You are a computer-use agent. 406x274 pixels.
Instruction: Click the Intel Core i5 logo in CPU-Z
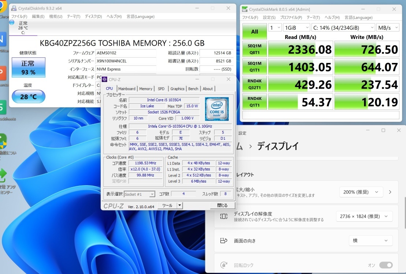[x=217, y=109]
